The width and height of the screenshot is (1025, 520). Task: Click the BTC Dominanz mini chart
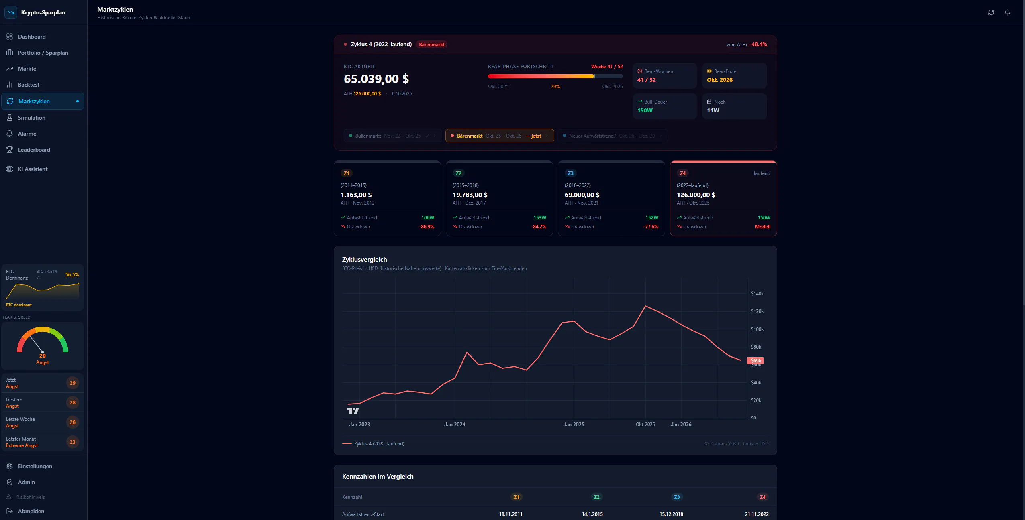pos(43,290)
